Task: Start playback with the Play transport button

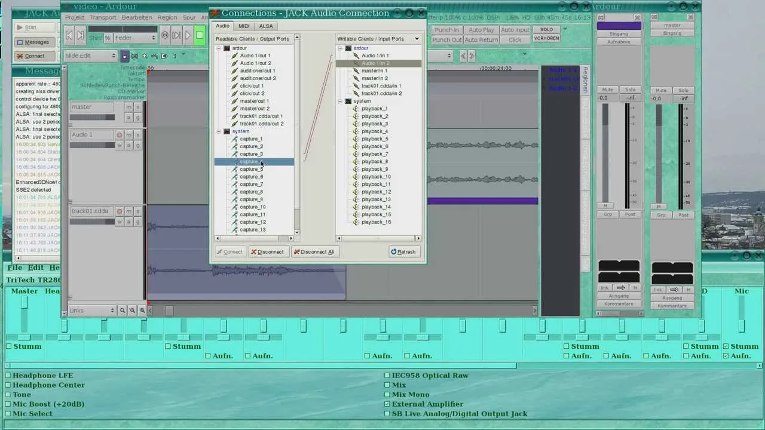Action: 188,35
